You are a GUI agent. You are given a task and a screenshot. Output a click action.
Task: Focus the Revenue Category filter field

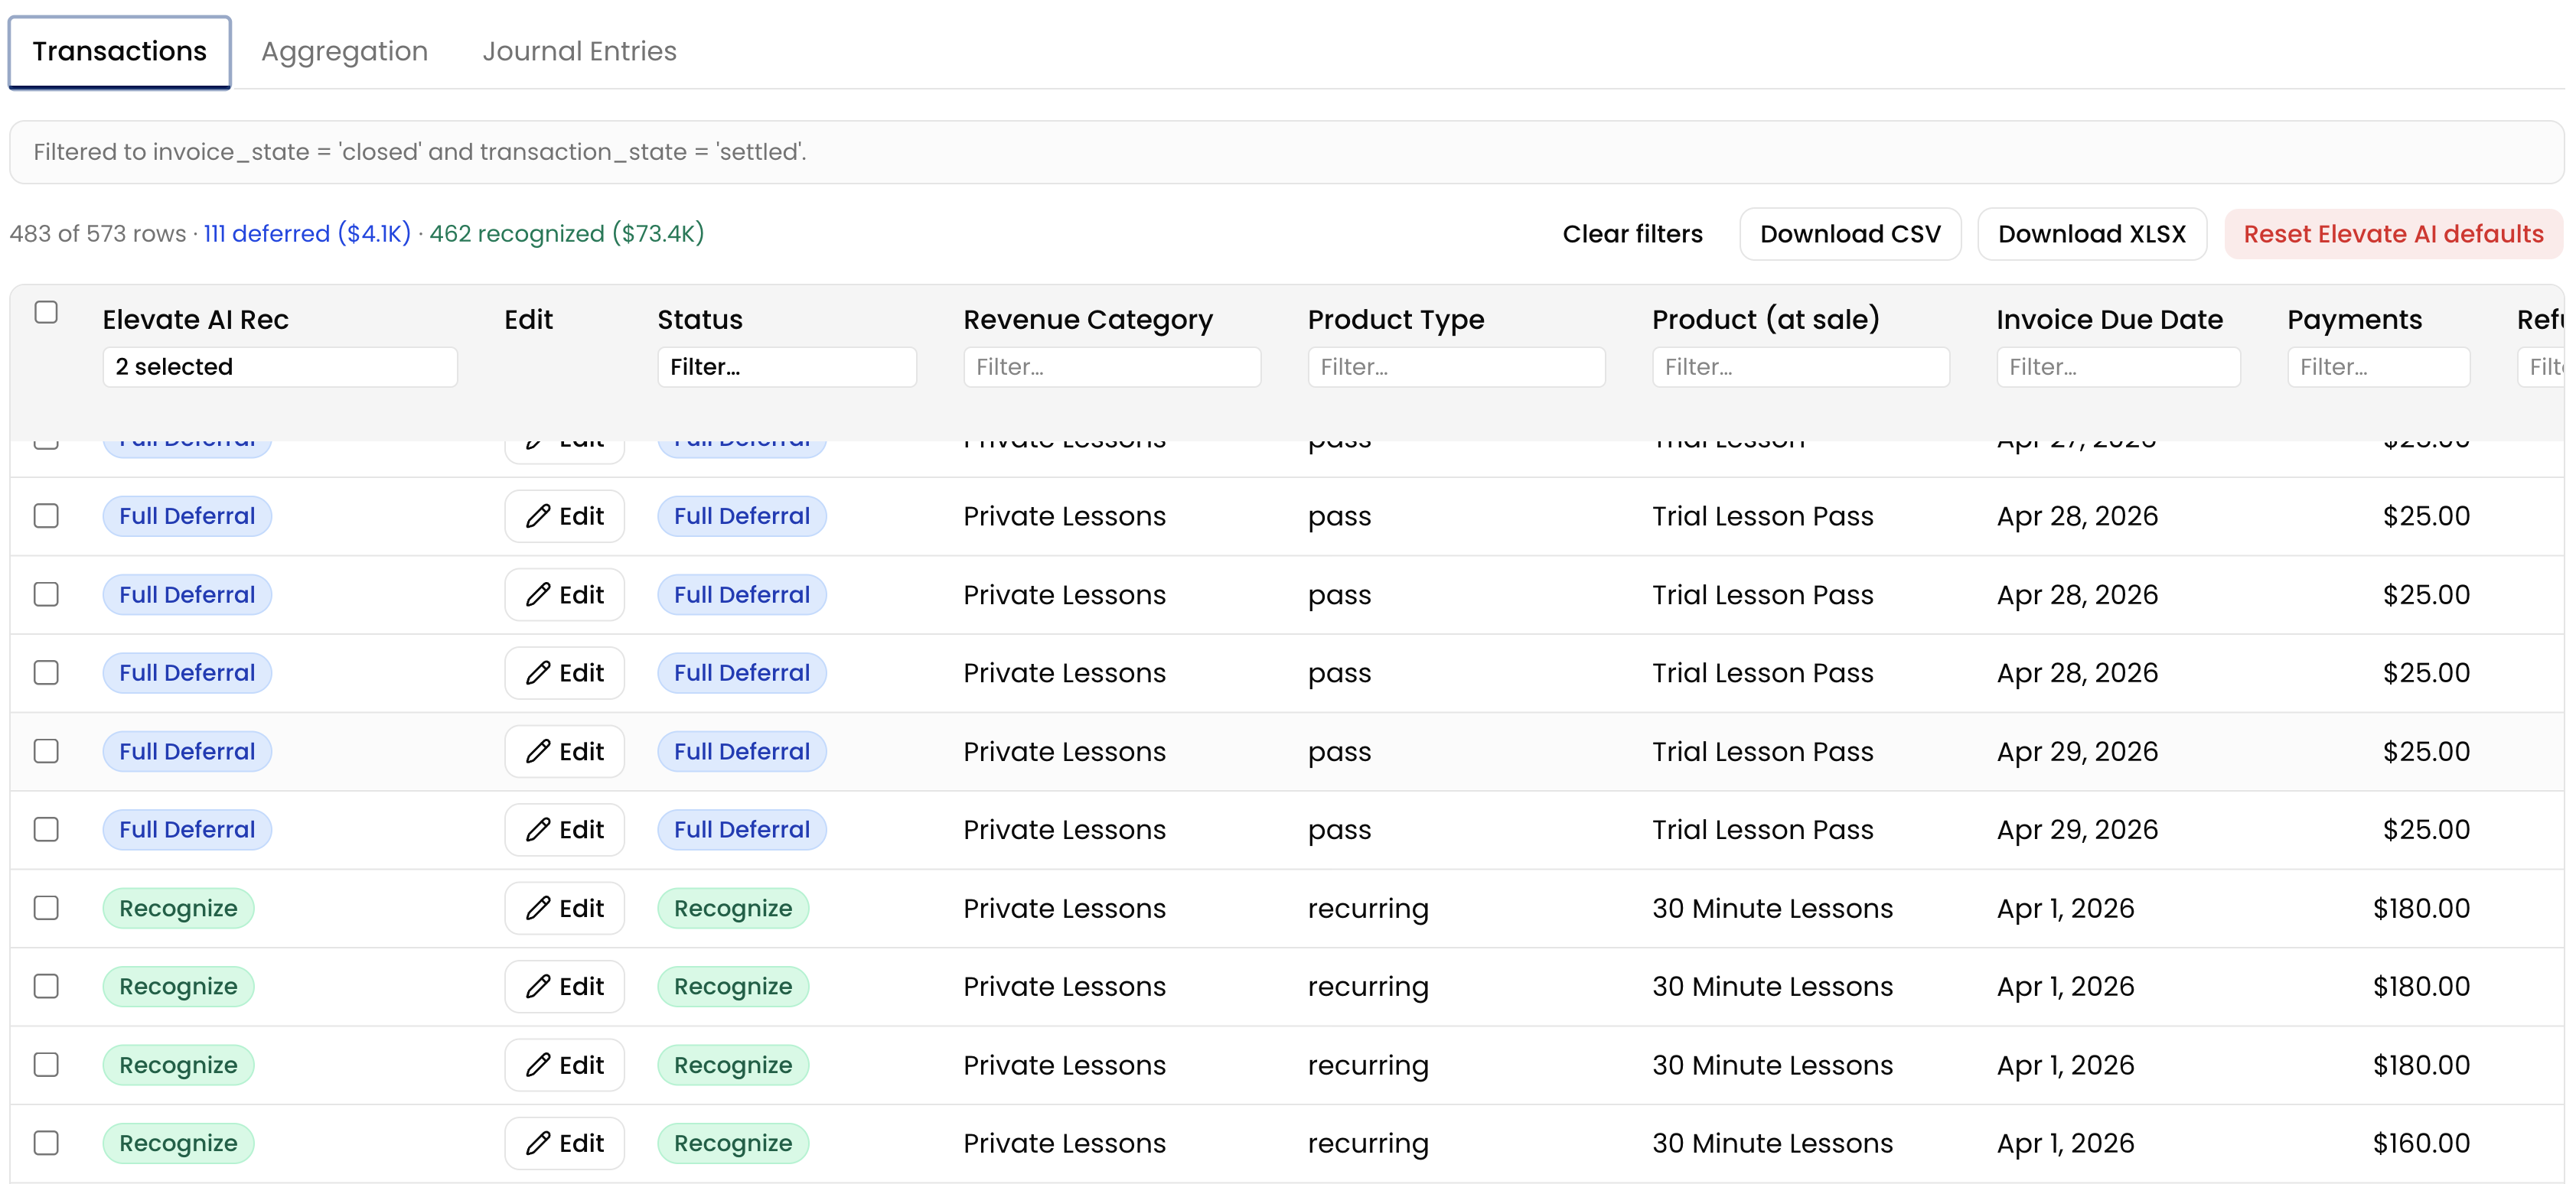[x=1112, y=366]
